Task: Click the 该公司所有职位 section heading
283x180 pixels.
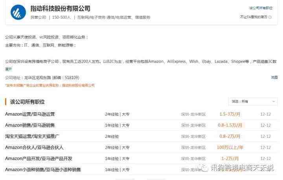Action: pos(27,102)
